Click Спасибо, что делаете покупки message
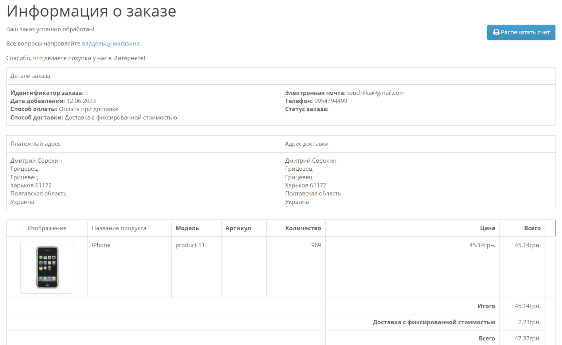Image resolution: width=562 pixels, height=345 pixels. 76,58
